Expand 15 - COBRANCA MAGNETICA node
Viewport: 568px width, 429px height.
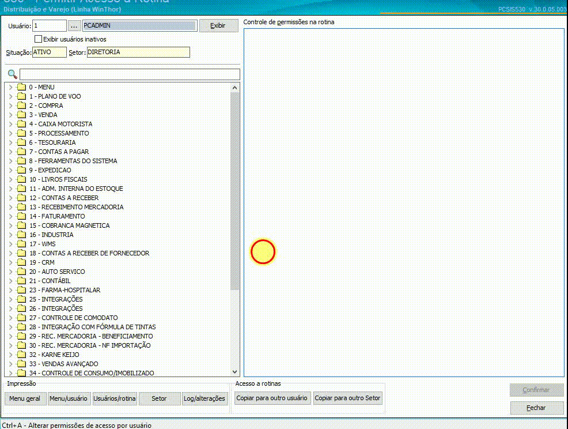pyautogui.click(x=10, y=225)
